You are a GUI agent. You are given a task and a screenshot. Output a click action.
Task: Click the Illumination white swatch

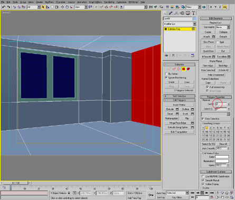tap(222, 161)
